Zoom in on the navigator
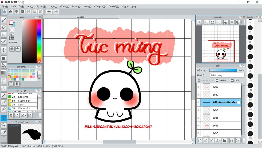 (206, 22)
